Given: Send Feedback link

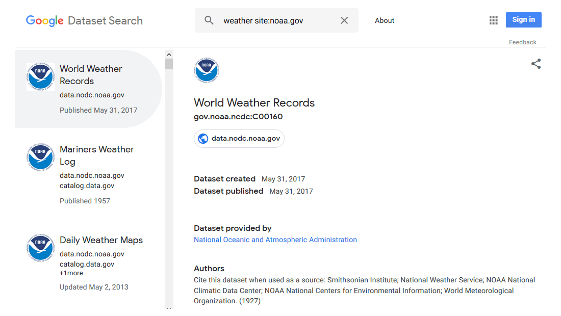Looking at the screenshot, I should tap(522, 42).
